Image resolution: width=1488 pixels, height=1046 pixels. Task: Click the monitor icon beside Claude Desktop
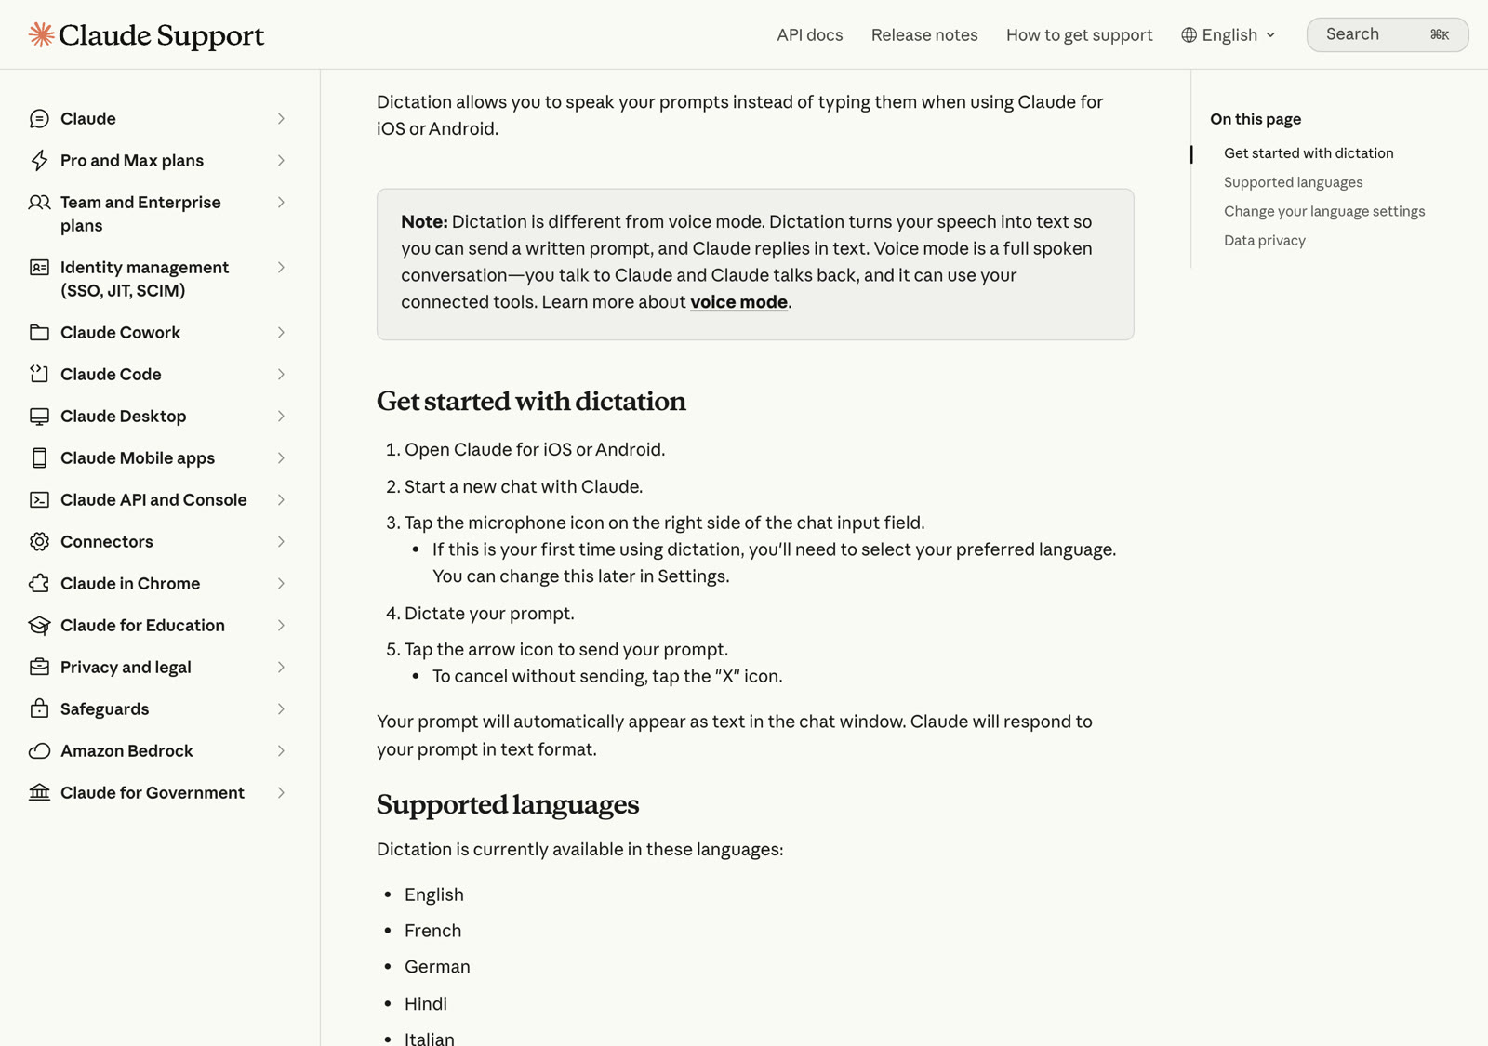(x=39, y=416)
